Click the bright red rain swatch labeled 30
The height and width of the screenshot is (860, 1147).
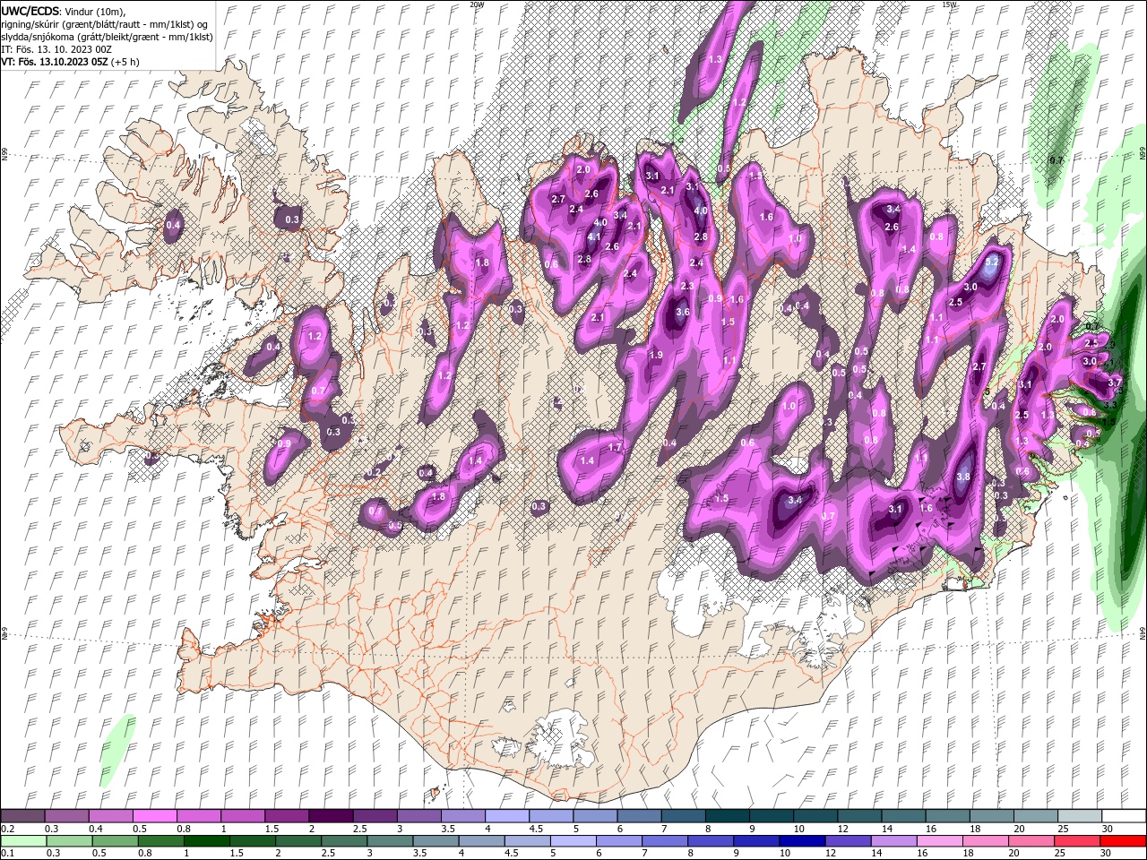[1123, 840]
